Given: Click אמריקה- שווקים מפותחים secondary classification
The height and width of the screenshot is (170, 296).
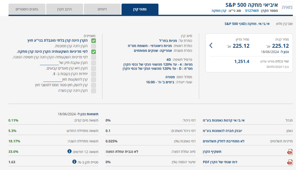Looking at the screenshot, I should (x=153, y=51).
